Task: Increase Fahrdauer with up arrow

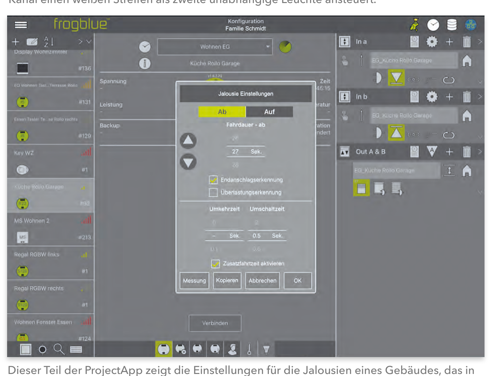Action: [188, 141]
